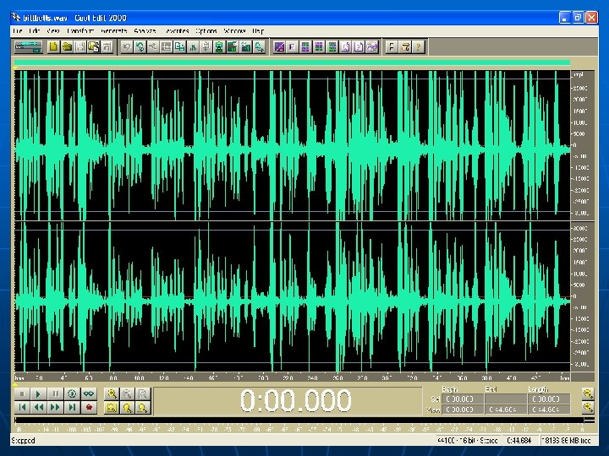Click the large time display readout

click(x=295, y=401)
